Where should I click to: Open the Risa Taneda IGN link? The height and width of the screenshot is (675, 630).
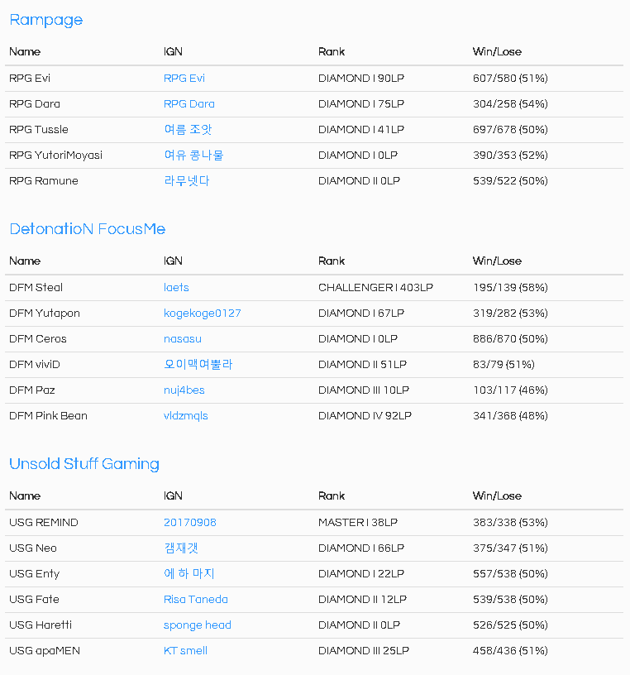tap(196, 600)
